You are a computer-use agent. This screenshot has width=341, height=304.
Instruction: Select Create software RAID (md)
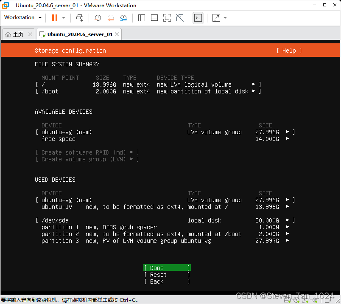click(87, 152)
